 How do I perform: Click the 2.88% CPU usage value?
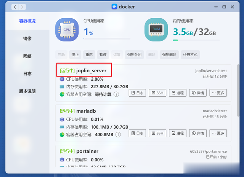97,79
